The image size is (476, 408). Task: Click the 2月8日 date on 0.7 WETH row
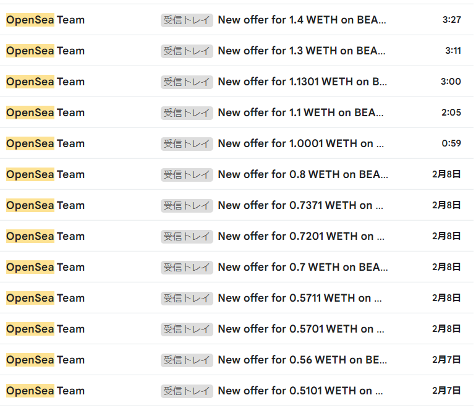(446, 267)
